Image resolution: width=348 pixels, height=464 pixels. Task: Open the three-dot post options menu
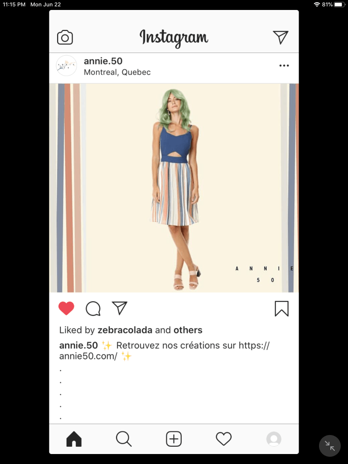point(284,66)
